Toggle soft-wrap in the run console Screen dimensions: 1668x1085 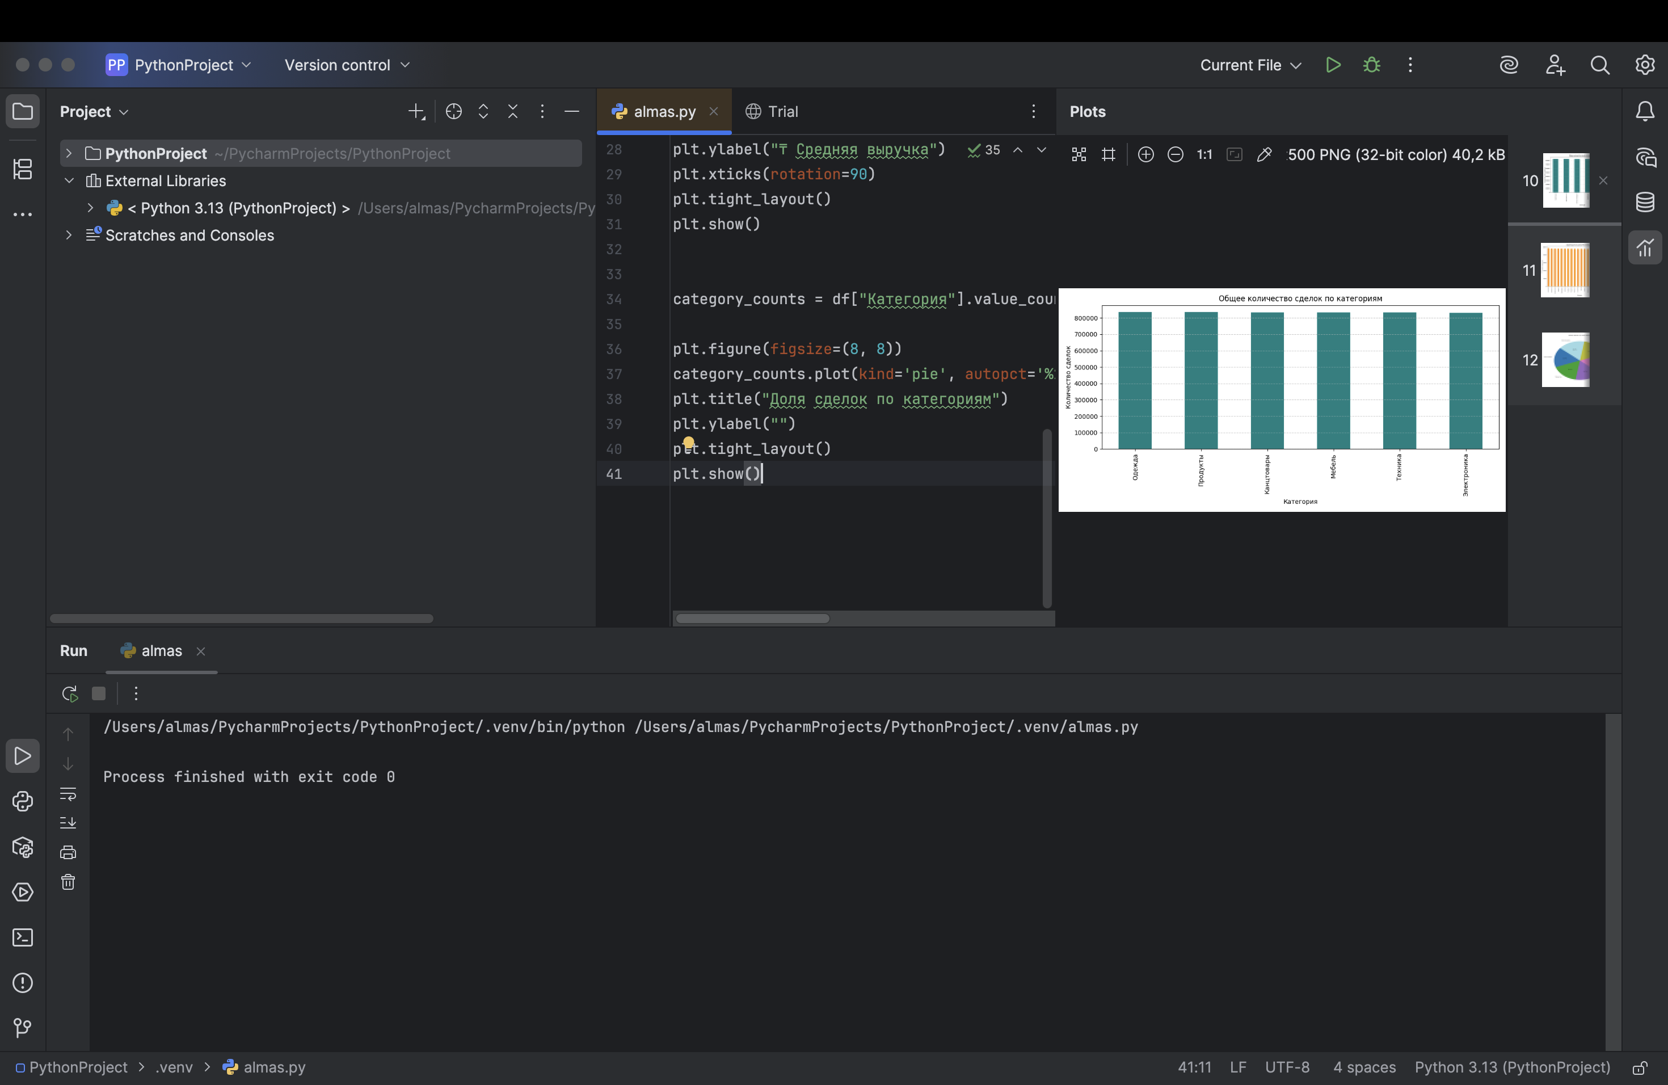click(68, 793)
